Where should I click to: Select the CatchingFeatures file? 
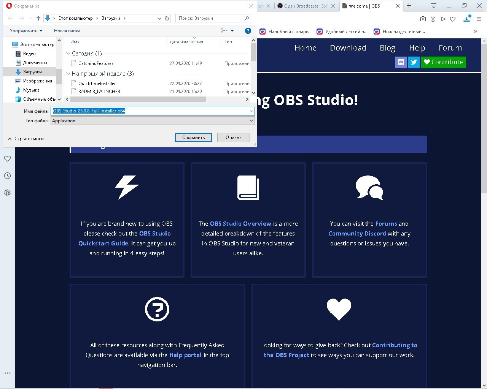tap(96, 63)
